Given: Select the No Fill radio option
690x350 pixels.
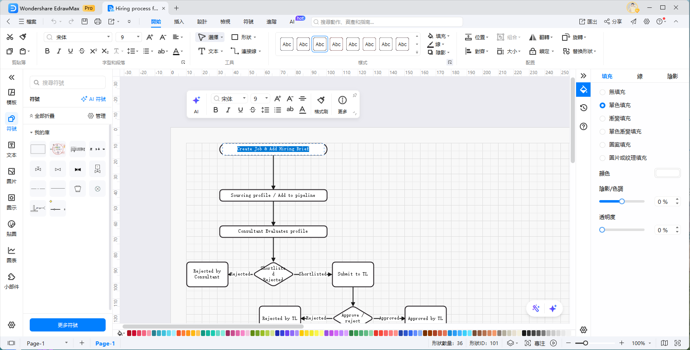Looking at the screenshot, I should tap(603, 92).
